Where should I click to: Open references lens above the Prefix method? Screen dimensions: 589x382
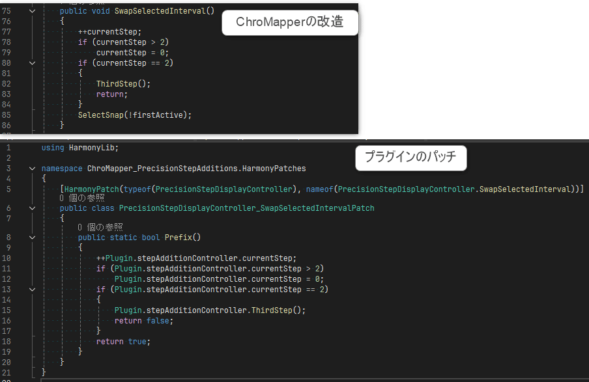100,227
